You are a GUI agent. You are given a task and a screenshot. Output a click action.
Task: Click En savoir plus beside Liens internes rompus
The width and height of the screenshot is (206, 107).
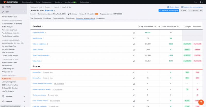tap(55, 101)
